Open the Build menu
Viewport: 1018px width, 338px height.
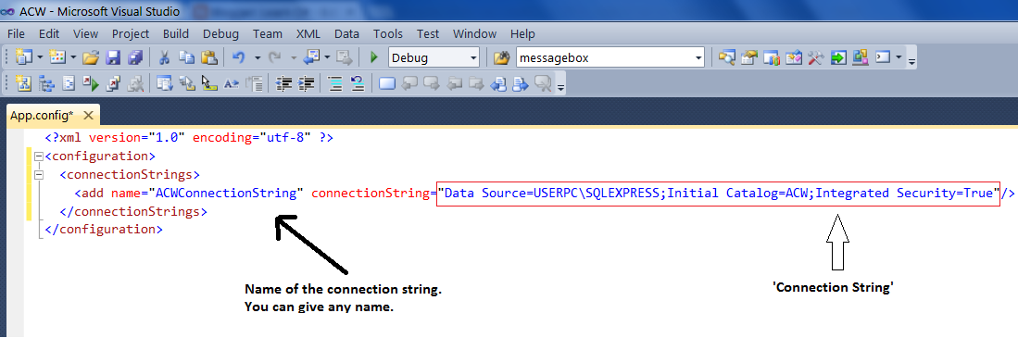(176, 33)
